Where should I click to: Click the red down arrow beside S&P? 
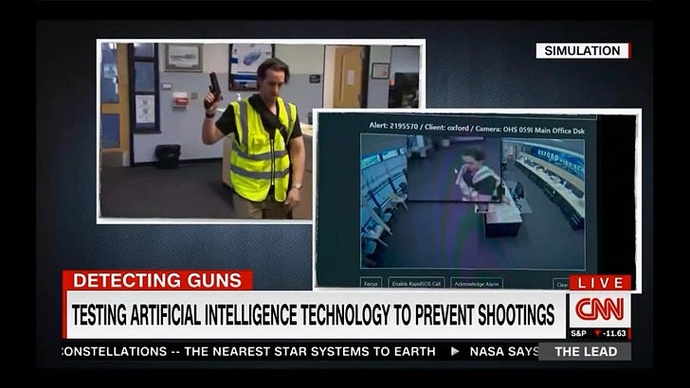[597, 333]
